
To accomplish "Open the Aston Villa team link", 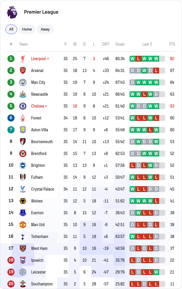I will click(x=39, y=130).
